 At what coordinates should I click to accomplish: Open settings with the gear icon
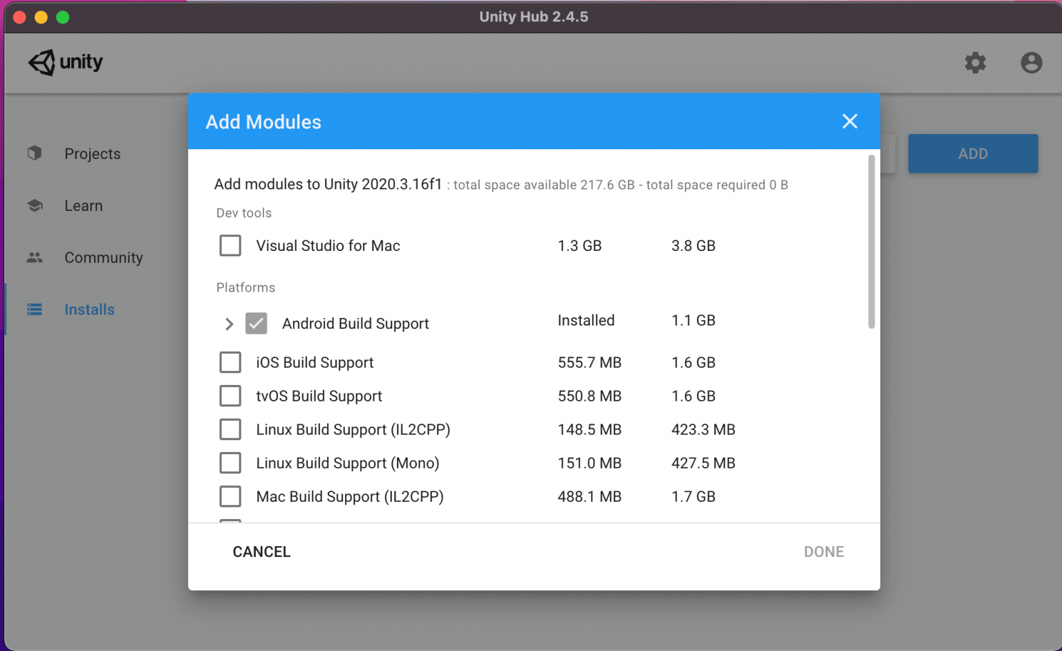[975, 63]
